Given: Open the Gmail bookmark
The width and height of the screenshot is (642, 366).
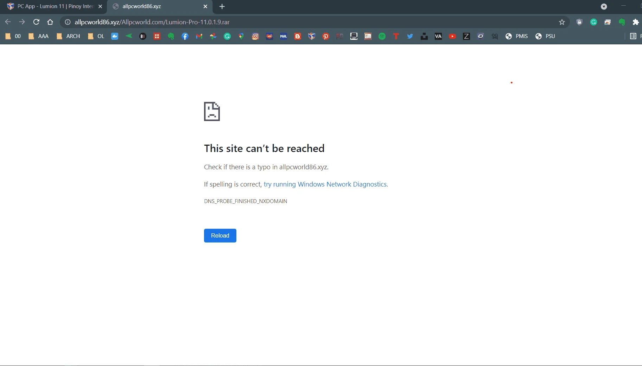Looking at the screenshot, I should (x=199, y=36).
